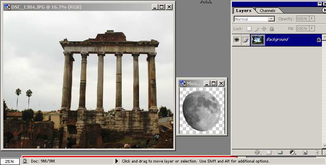Viewport: 326px width, 165px height.
Task: Open the new adjustment layer menu
Action: [292, 152]
